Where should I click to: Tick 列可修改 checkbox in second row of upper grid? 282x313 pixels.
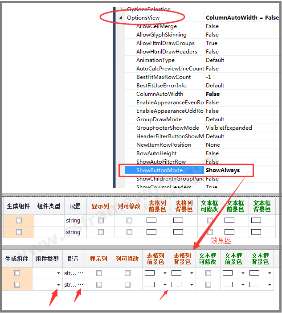tap(129, 232)
